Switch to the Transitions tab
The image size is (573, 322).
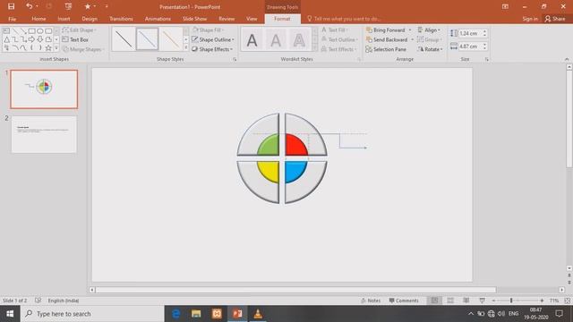121,19
